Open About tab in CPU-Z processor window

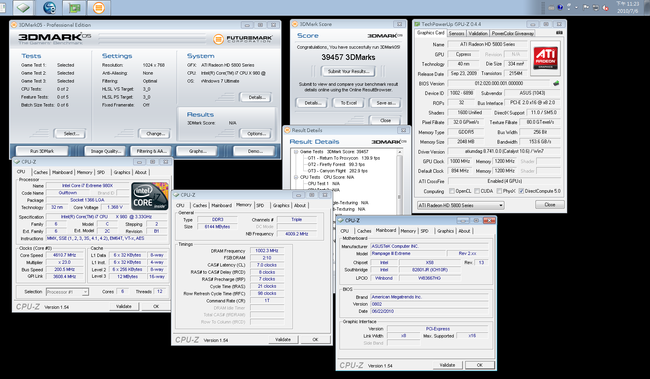[141, 172]
